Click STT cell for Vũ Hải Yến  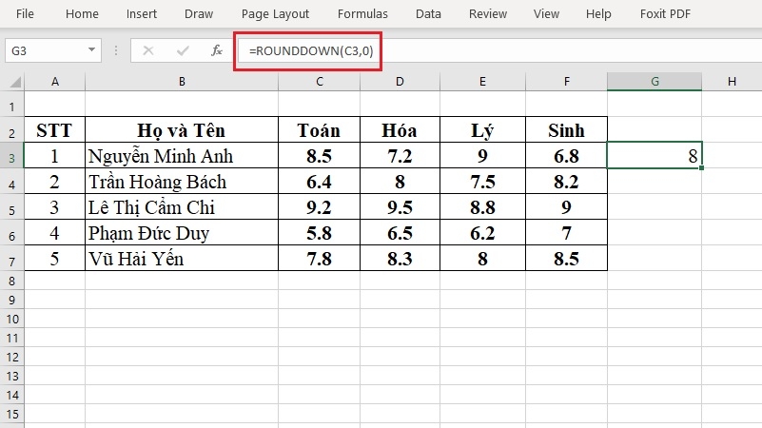tap(54, 258)
